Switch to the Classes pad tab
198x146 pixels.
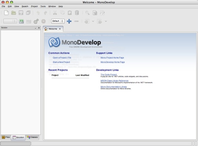32,137
